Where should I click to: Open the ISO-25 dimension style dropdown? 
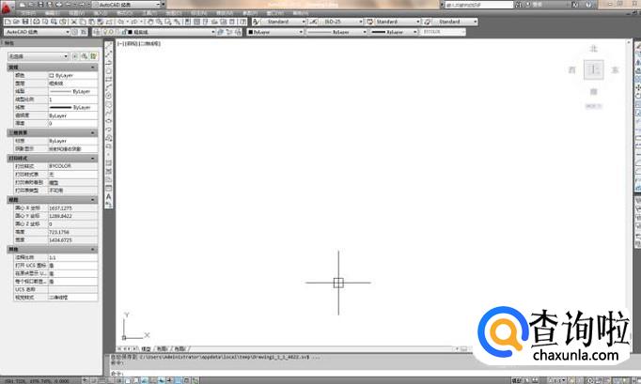(341, 22)
